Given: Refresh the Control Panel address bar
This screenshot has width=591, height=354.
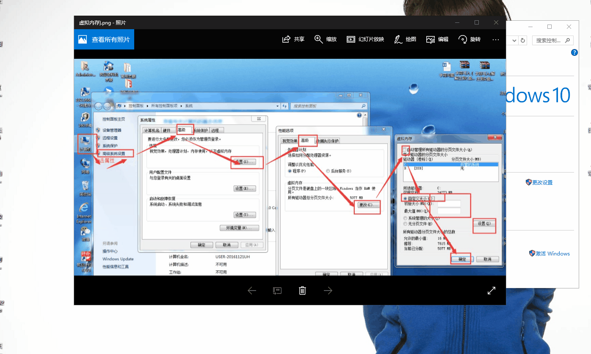Looking at the screenshot, I should [523, 41].
